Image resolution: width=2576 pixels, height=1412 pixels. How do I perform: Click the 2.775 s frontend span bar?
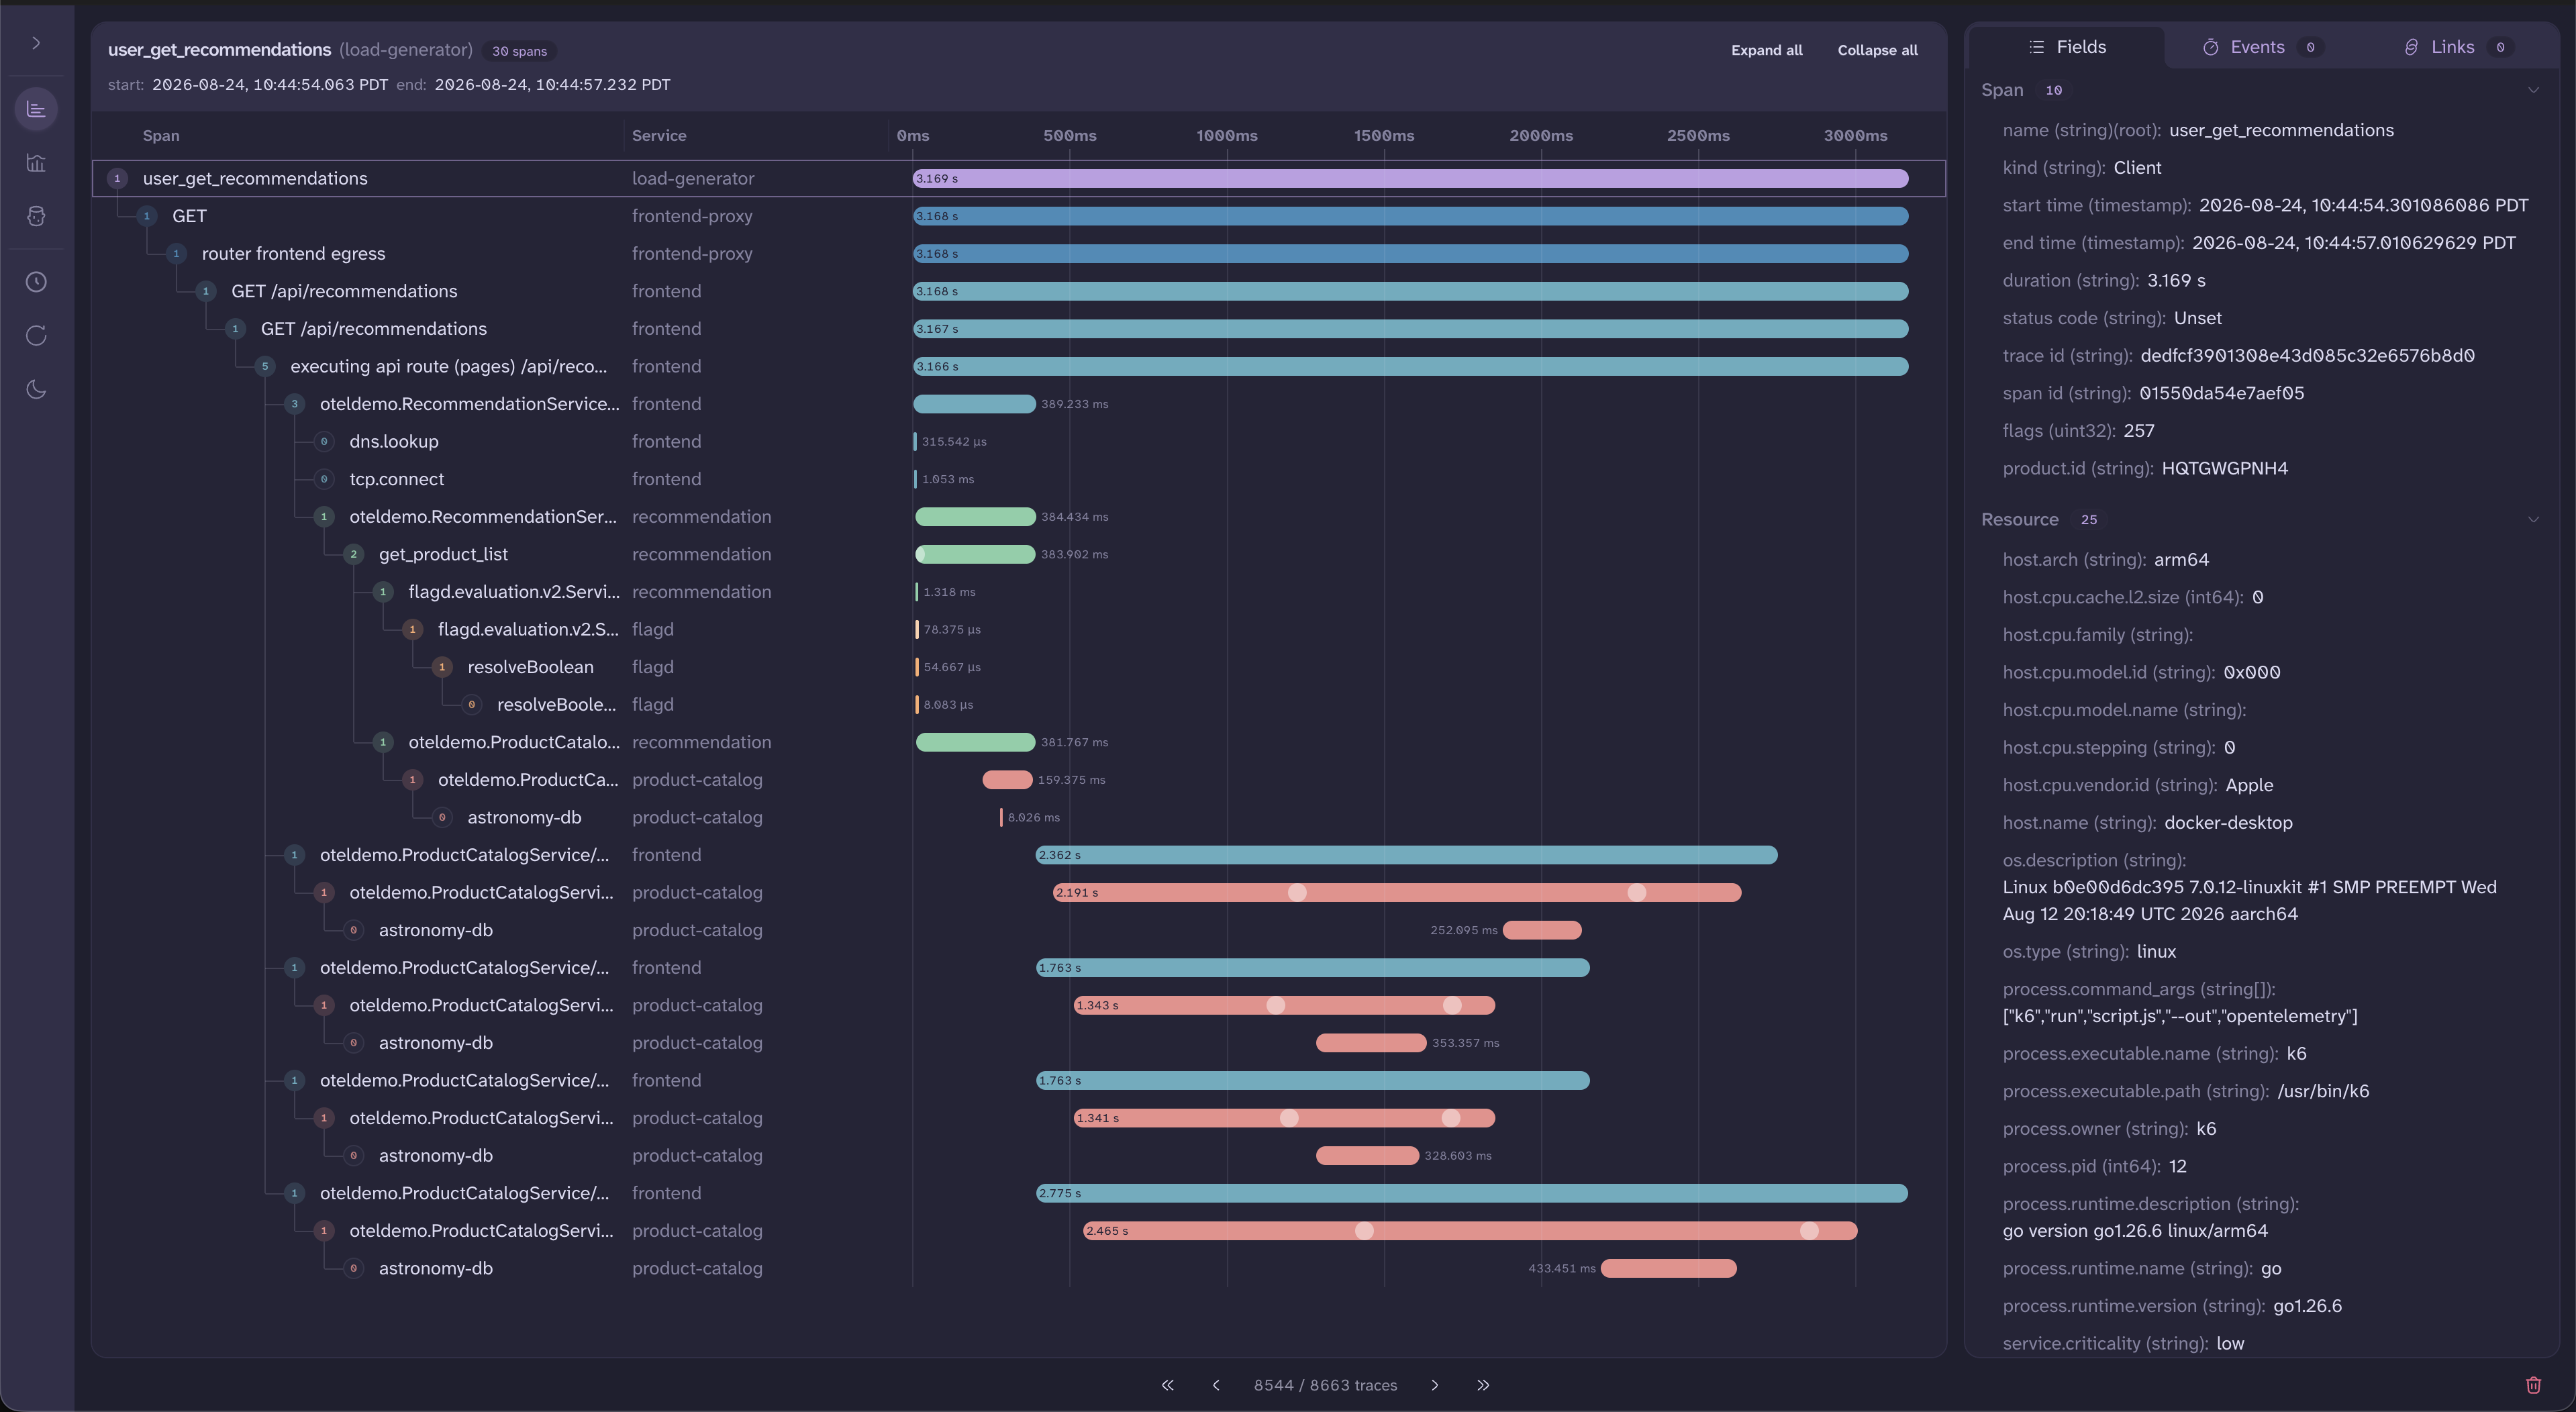[1472, 1193]
